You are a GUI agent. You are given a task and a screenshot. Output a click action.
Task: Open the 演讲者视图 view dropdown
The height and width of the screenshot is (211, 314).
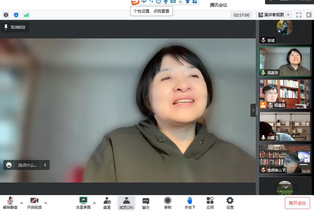[x=274, y=15]
